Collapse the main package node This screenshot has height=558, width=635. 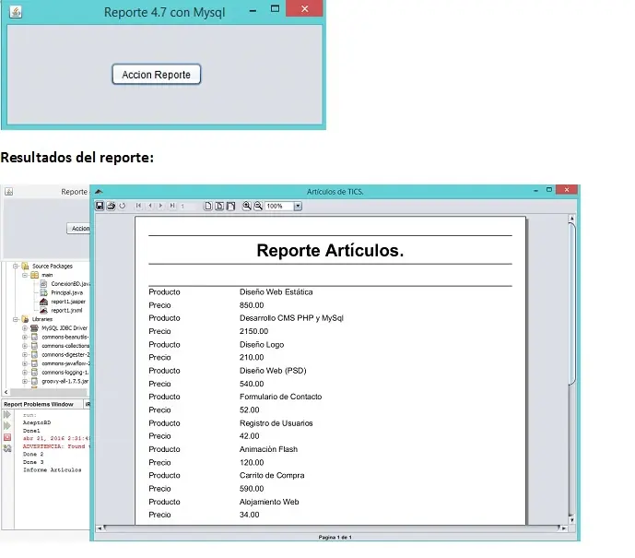pos(25,275)
